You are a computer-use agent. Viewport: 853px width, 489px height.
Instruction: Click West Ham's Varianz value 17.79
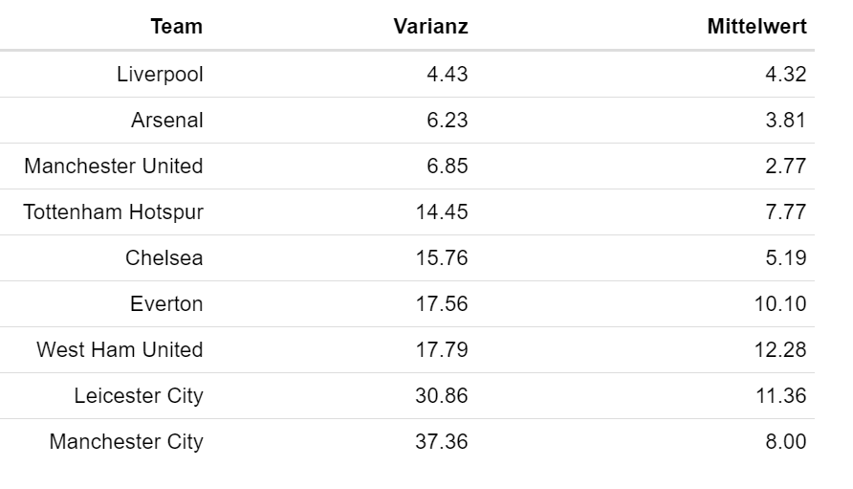pyautogui.click(x=442, y=349)
